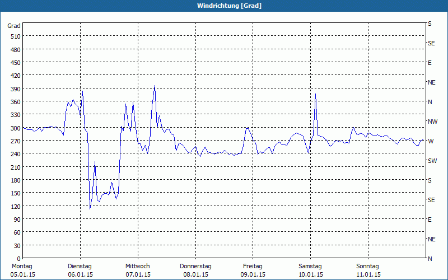Click the "W" compass label
The height and width of the screenshot is (280, 448).
pyautogui.click(x=431, y=141)
